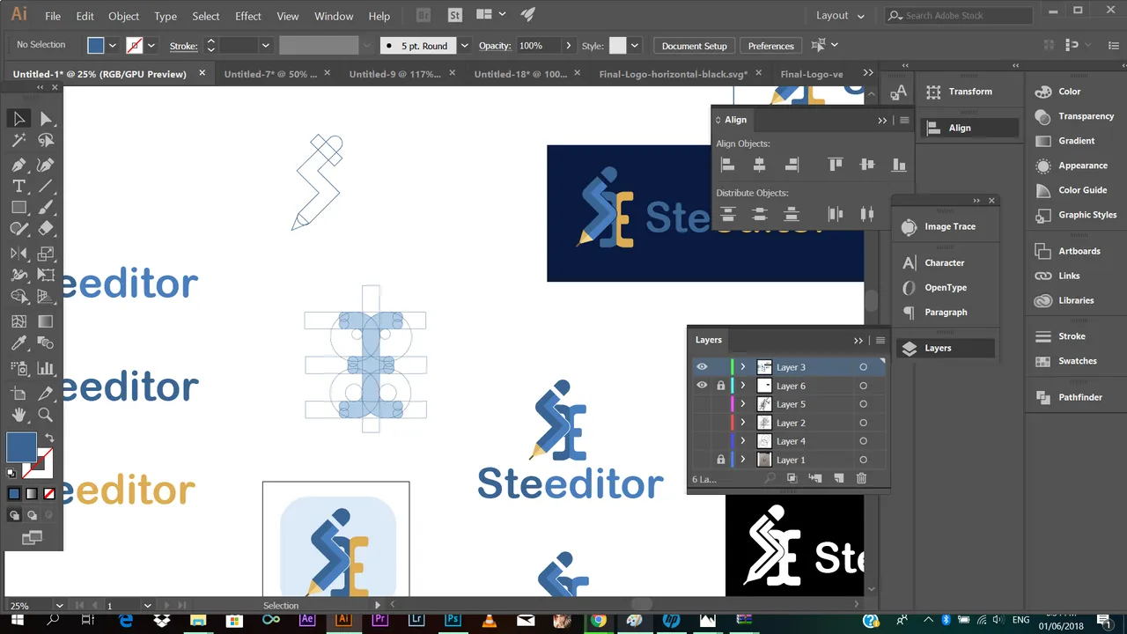Select the Eraser tool
Image resolution: width=1127 pixels, height=634 pixels.
[46, 229]
